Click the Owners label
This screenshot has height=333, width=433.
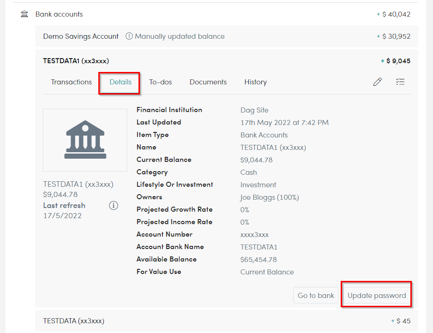coord(150,197)
